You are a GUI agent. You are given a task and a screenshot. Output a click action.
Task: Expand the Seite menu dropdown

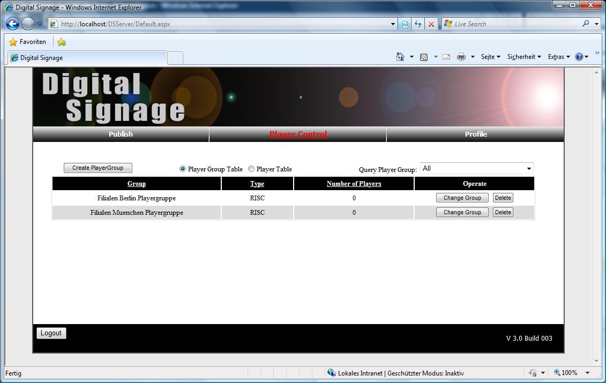click(x=490, y=57)
